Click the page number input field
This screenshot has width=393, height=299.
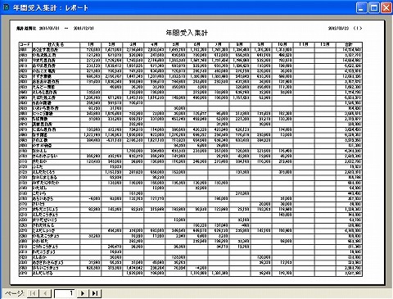click(x=65, y=293)
